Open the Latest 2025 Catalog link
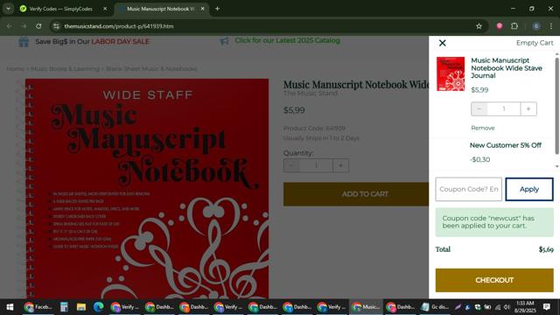 click(x=287, y=40)
